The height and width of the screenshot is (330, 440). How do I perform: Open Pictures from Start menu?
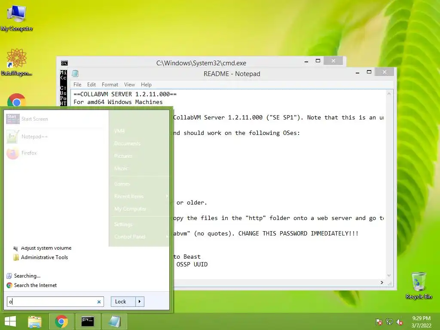click(123, 156)
